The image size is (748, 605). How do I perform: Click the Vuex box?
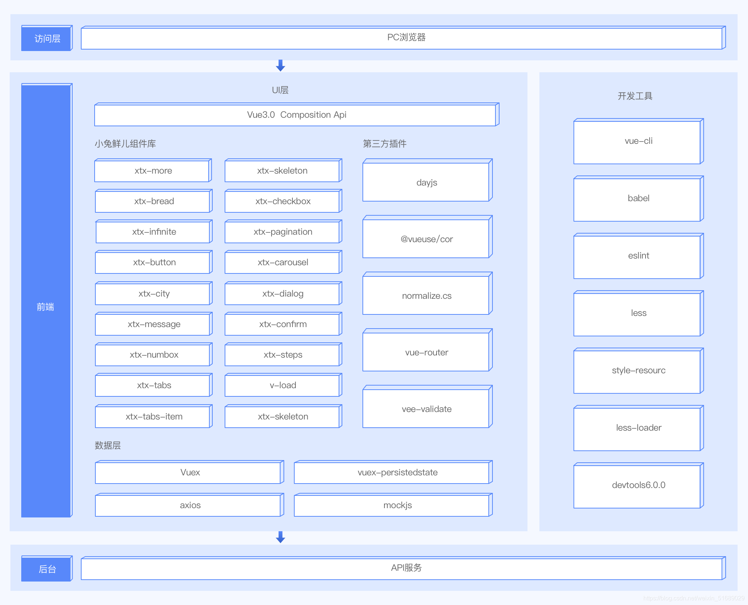click(x=190, y=472)
